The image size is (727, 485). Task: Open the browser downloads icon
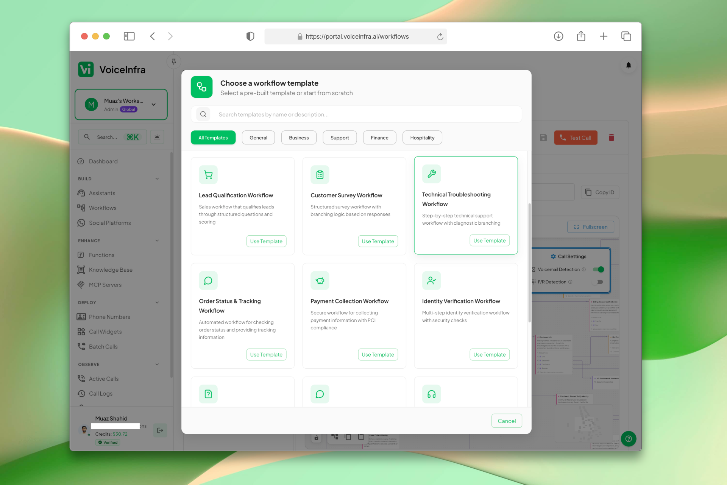pyautogui.click(x=559, y=36)
